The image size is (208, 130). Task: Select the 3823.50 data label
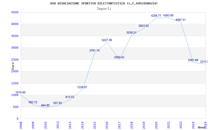[144, 26]
